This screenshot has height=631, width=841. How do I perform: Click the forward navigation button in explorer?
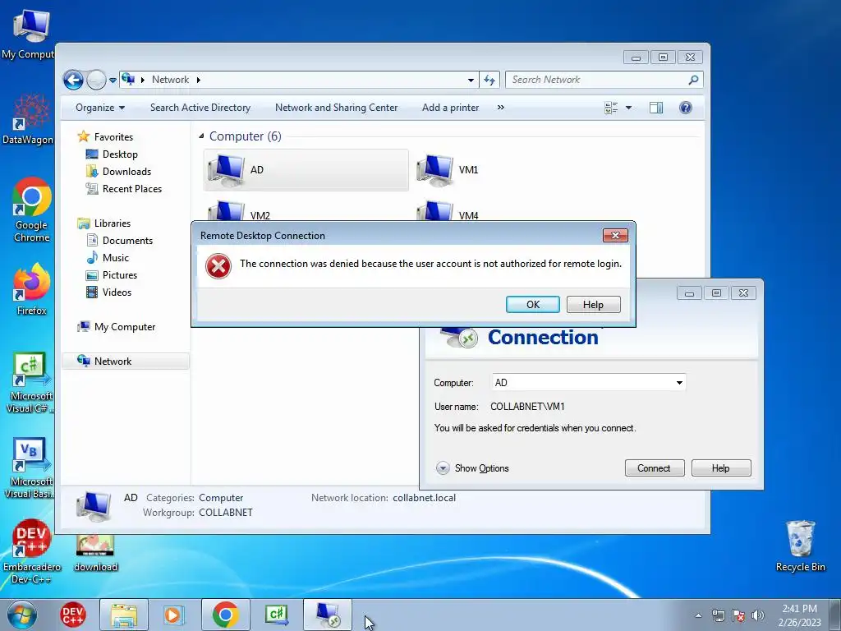(97, 80)
